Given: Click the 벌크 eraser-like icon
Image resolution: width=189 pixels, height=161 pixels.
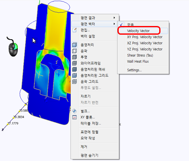Looking at the screenshot, I should (74, 111).
